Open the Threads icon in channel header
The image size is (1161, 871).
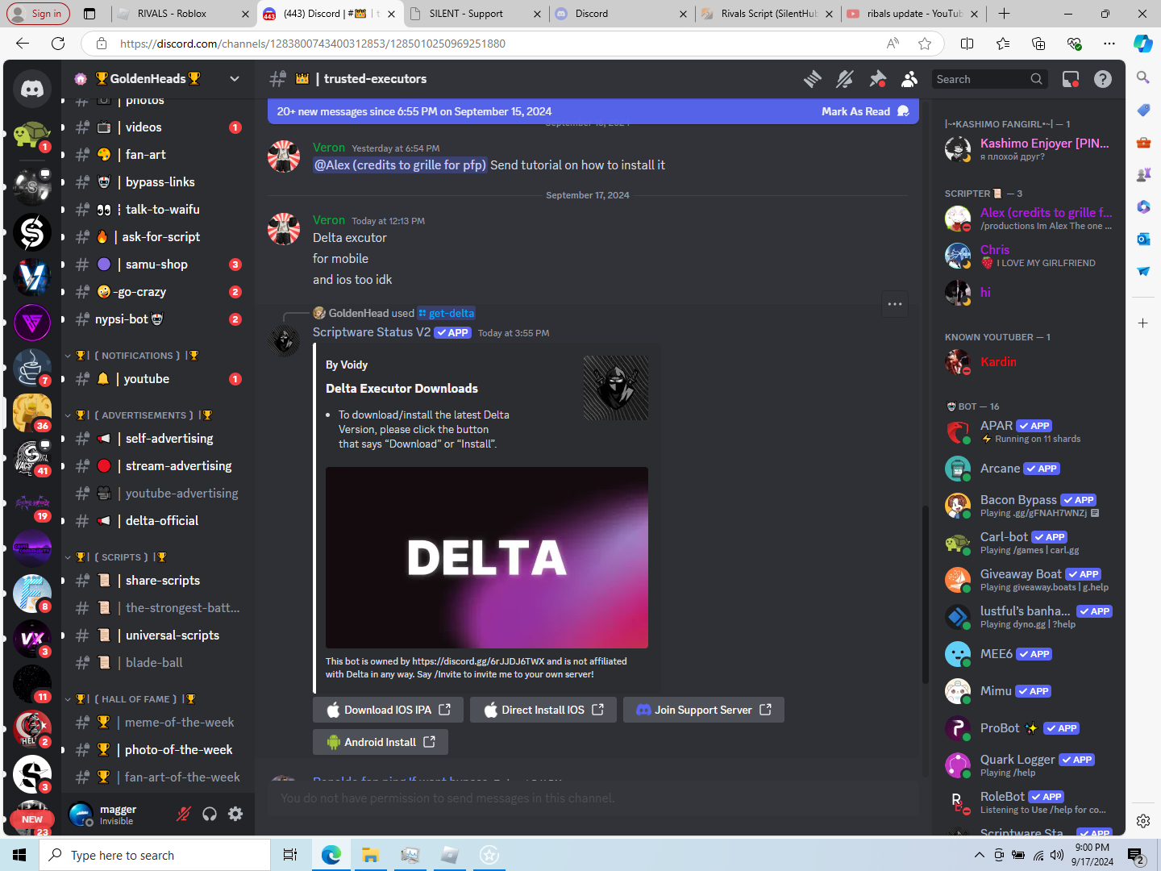coord(813,79)
